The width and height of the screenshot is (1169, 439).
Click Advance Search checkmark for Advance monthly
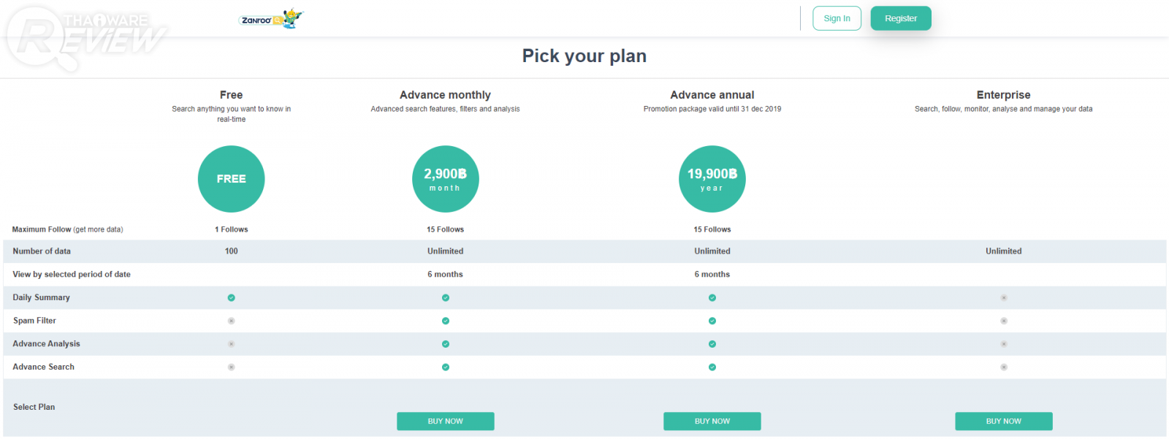click(x=446, y=367)
